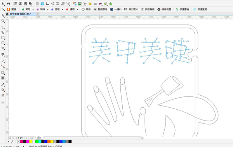The image size is (233, 147).
Task: Select the Artistic Media tool
Action: (x=3, y=32)
